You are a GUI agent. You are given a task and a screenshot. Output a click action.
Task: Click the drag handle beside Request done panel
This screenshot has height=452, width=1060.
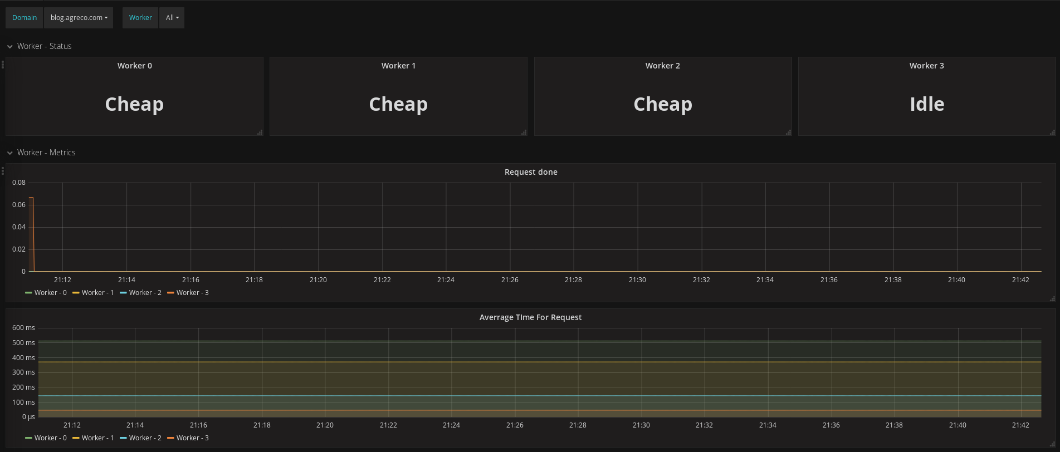pos(3,170)
